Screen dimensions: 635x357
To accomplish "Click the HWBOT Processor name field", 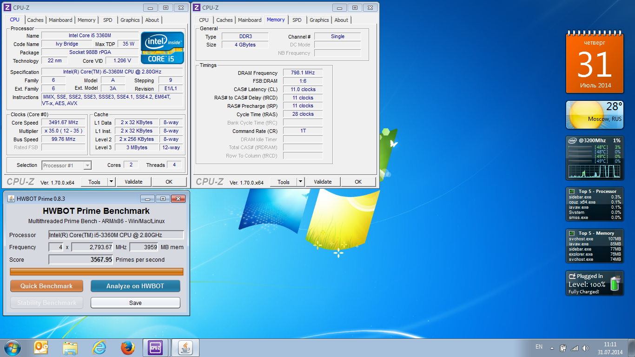I will [x=116, y=235].
